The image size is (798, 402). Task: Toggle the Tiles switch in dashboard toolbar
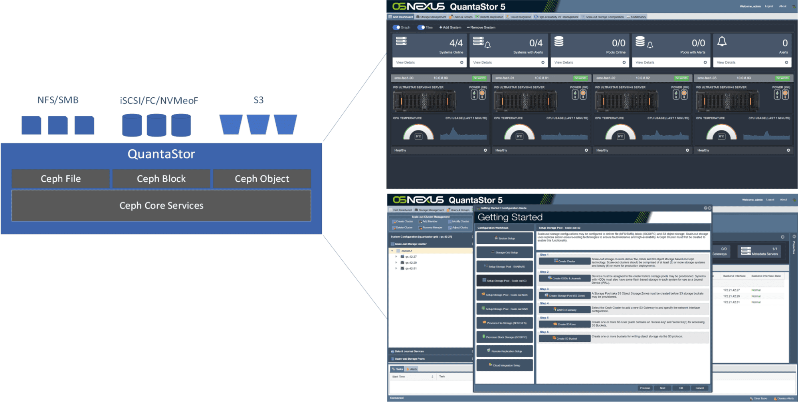coord(421,28)
